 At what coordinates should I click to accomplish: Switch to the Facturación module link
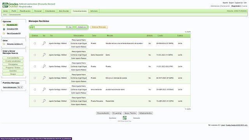tap(225, 6)
